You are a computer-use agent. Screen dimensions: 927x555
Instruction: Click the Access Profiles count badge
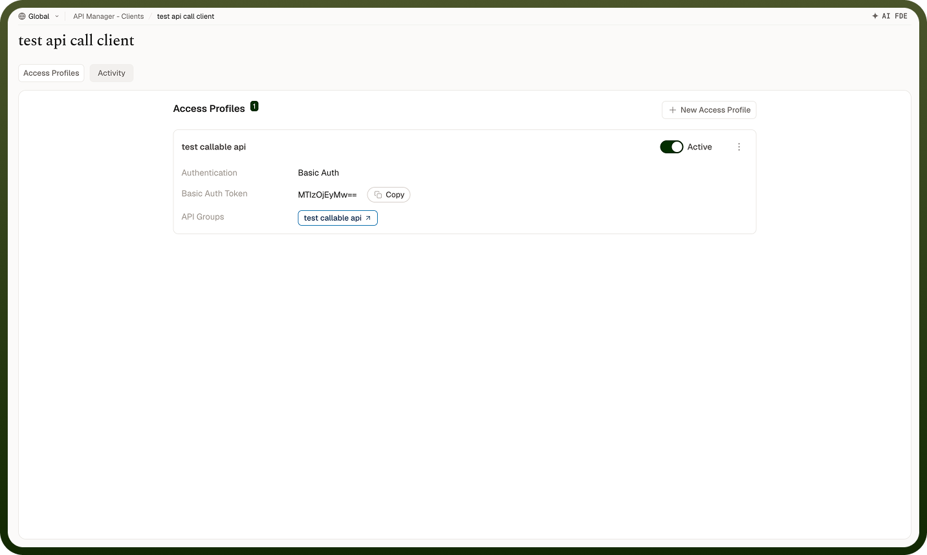[254, 106]
